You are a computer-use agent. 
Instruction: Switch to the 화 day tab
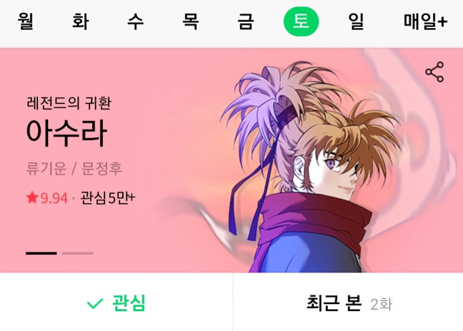pos(80,22)
